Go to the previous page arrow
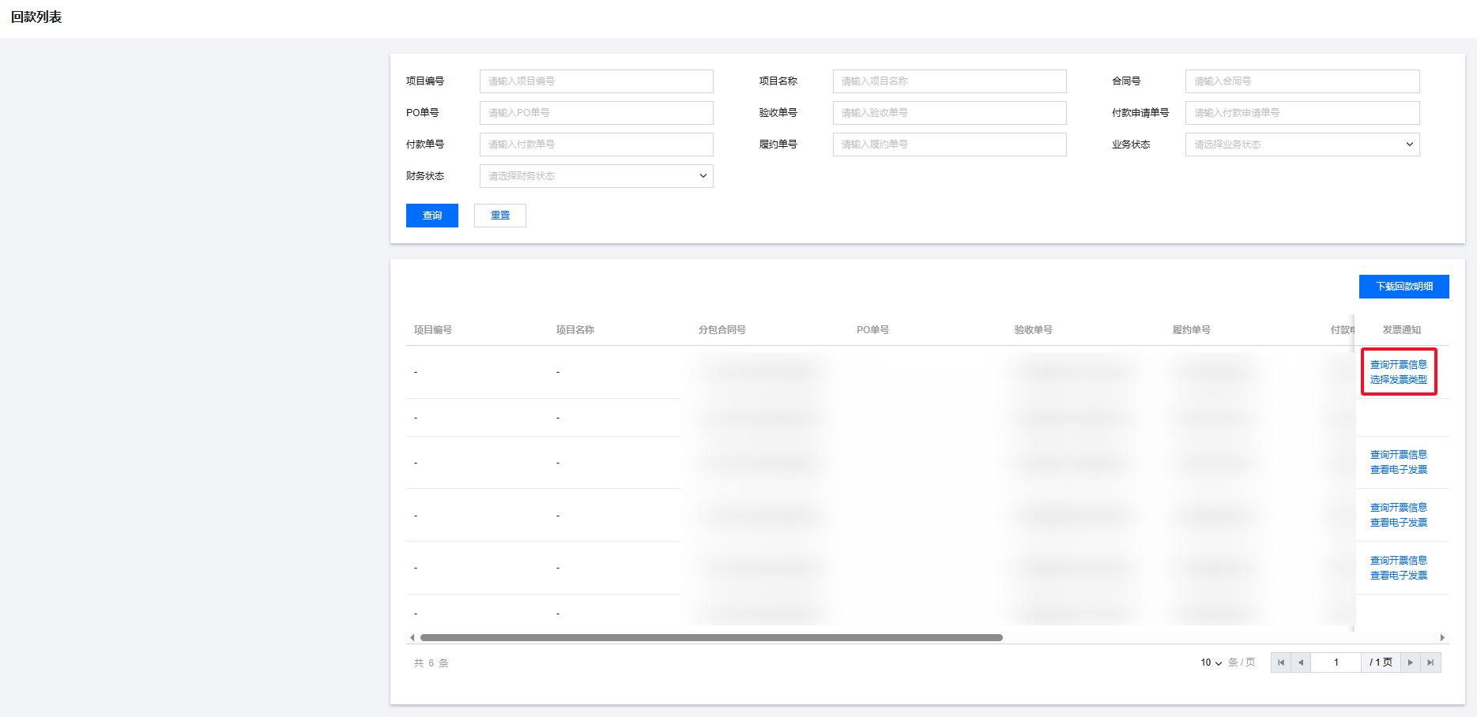The width and height of the screenshot is (1477, 717). pos(1301,663)
